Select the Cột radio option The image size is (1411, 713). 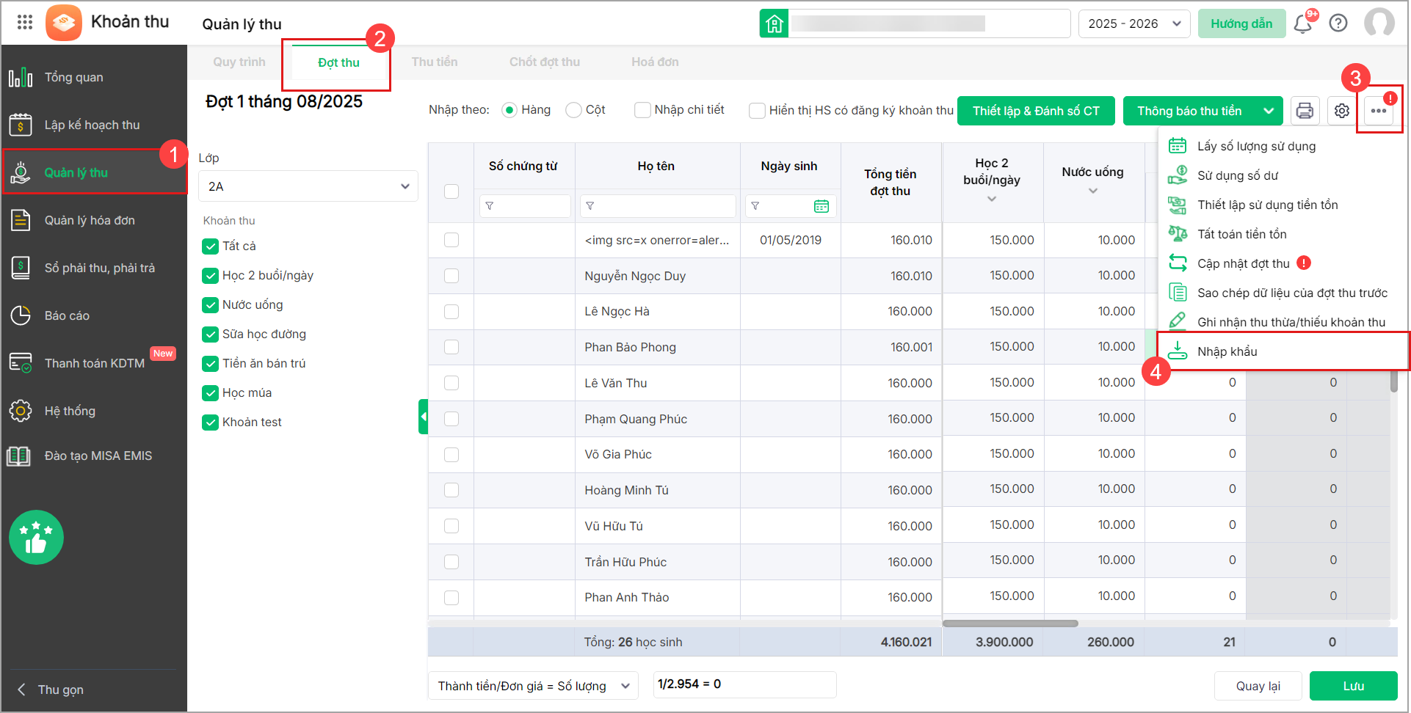(574, 110)
